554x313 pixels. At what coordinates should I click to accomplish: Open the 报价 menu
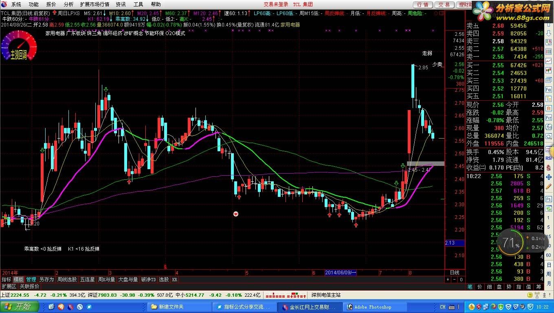[x=51, y=4]
